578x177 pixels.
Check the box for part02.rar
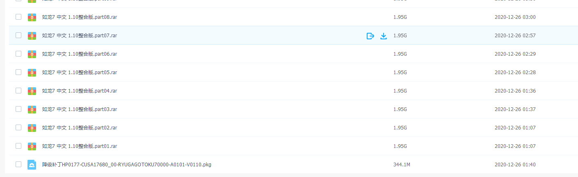(18, 127)
